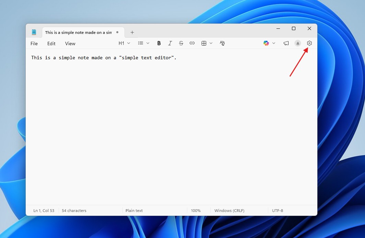Click the insert table icon
Screen dimensions: 365x238
pyautogui.click(x=204, y=43)
